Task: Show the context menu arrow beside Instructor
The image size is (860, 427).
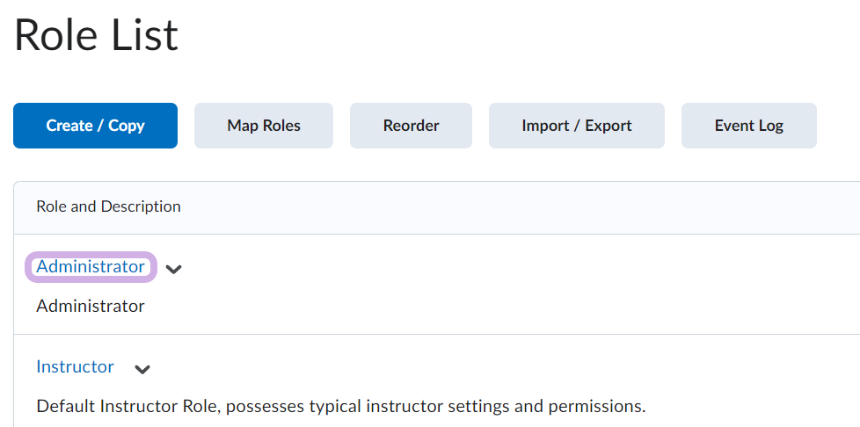Action: (142, 369)
